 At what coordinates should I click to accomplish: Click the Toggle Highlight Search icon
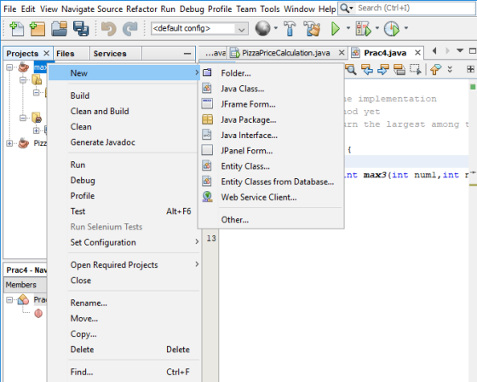[x=399, y=69]
